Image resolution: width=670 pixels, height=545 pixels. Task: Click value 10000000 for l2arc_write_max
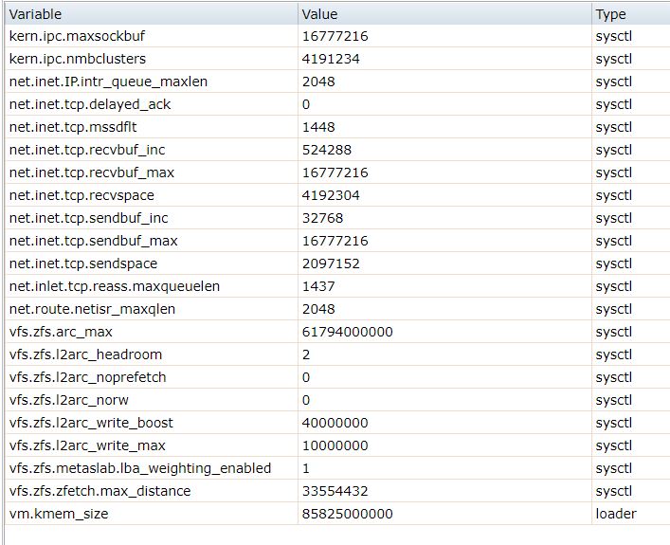click(x=335, y=445)
